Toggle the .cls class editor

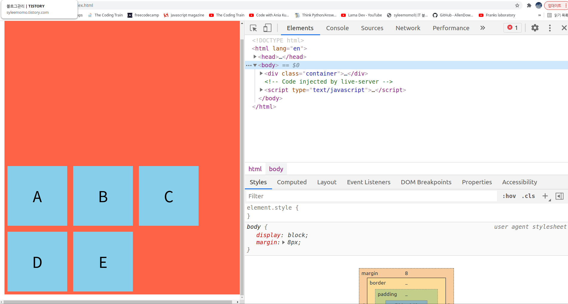click(528, 196)
